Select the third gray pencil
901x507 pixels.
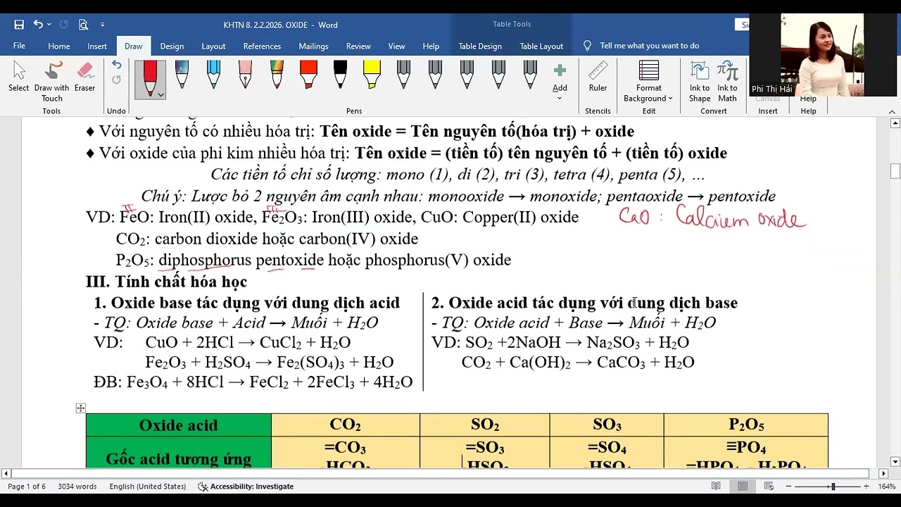[x=467, y=75]
